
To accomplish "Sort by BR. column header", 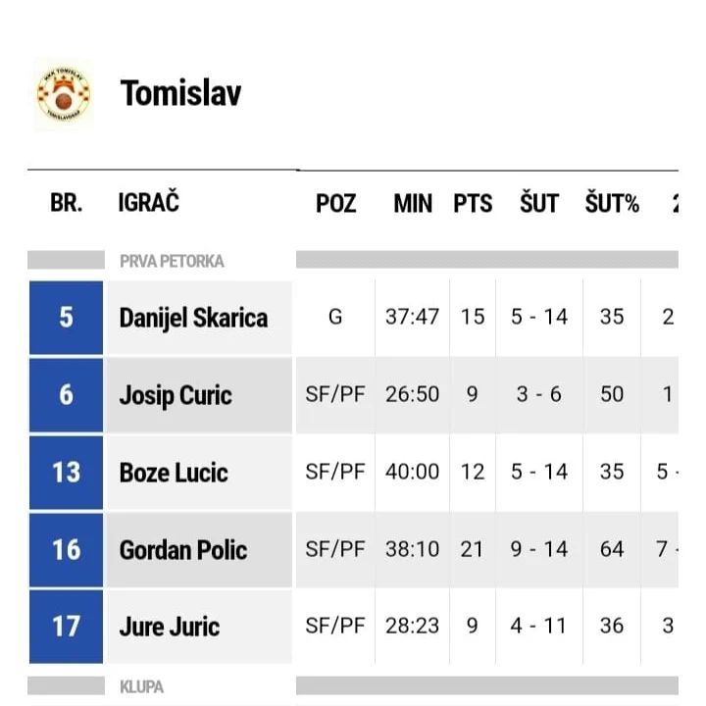I will pos(66,204).
